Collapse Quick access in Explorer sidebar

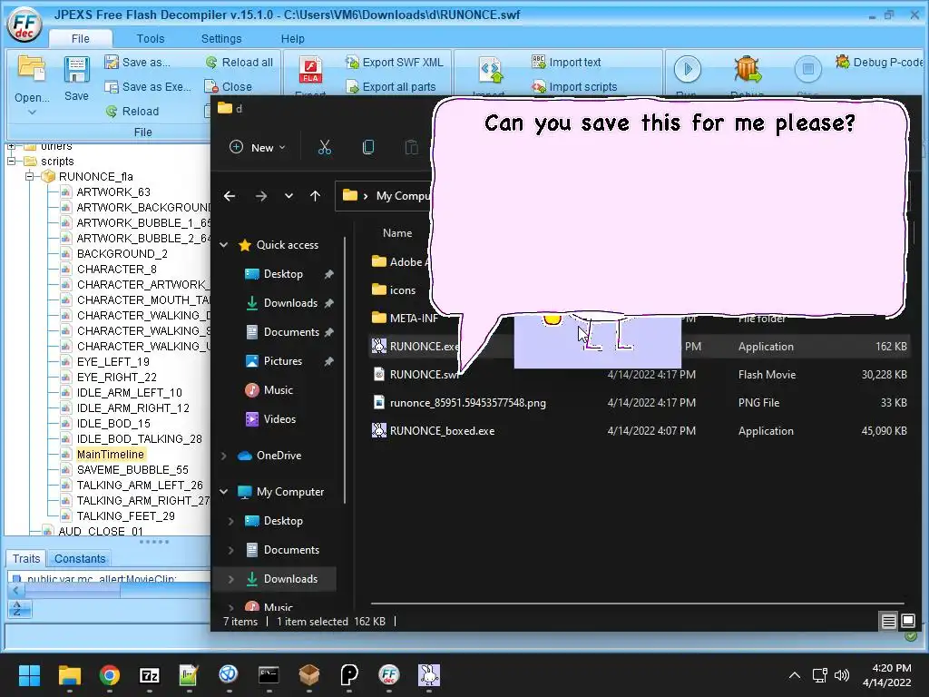tap(224, 245)
